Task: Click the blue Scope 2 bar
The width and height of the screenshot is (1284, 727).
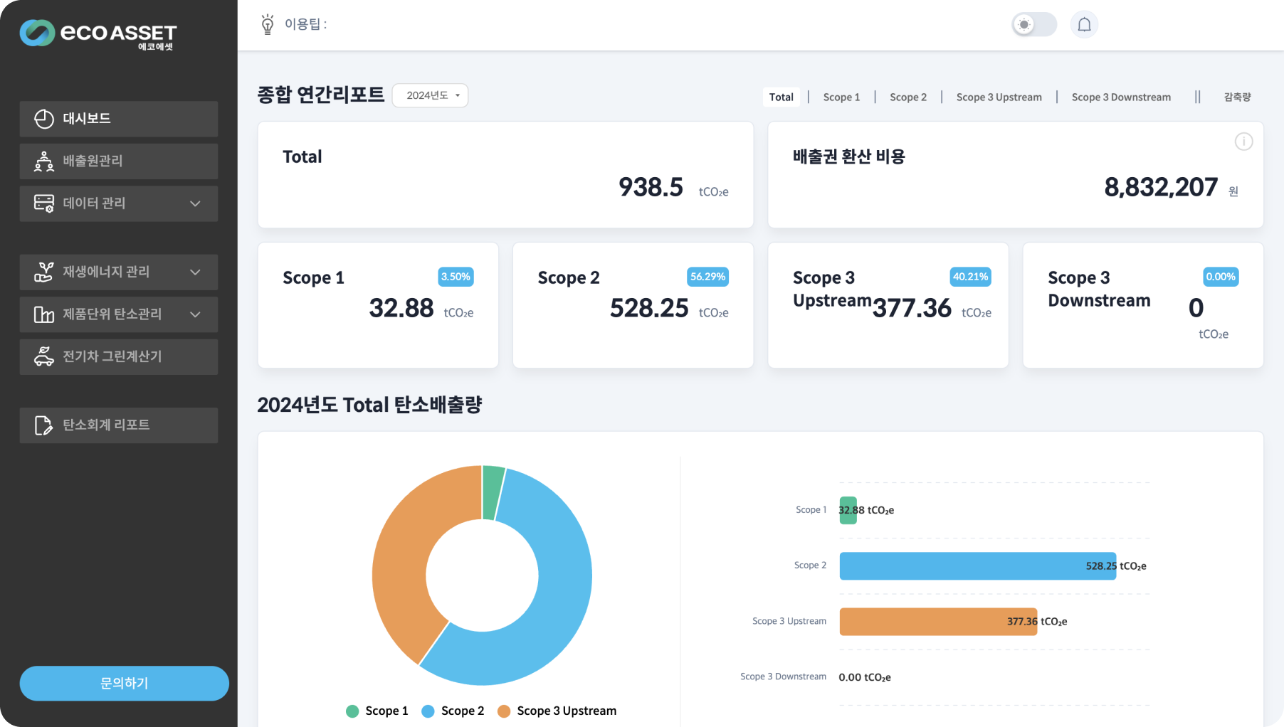Action: point(978,566)
